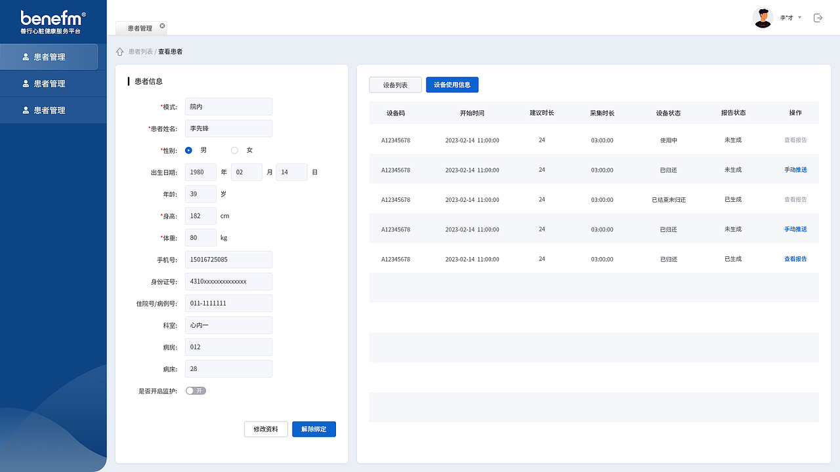Open the user avatar picture
840x472 pixels.
763,18
